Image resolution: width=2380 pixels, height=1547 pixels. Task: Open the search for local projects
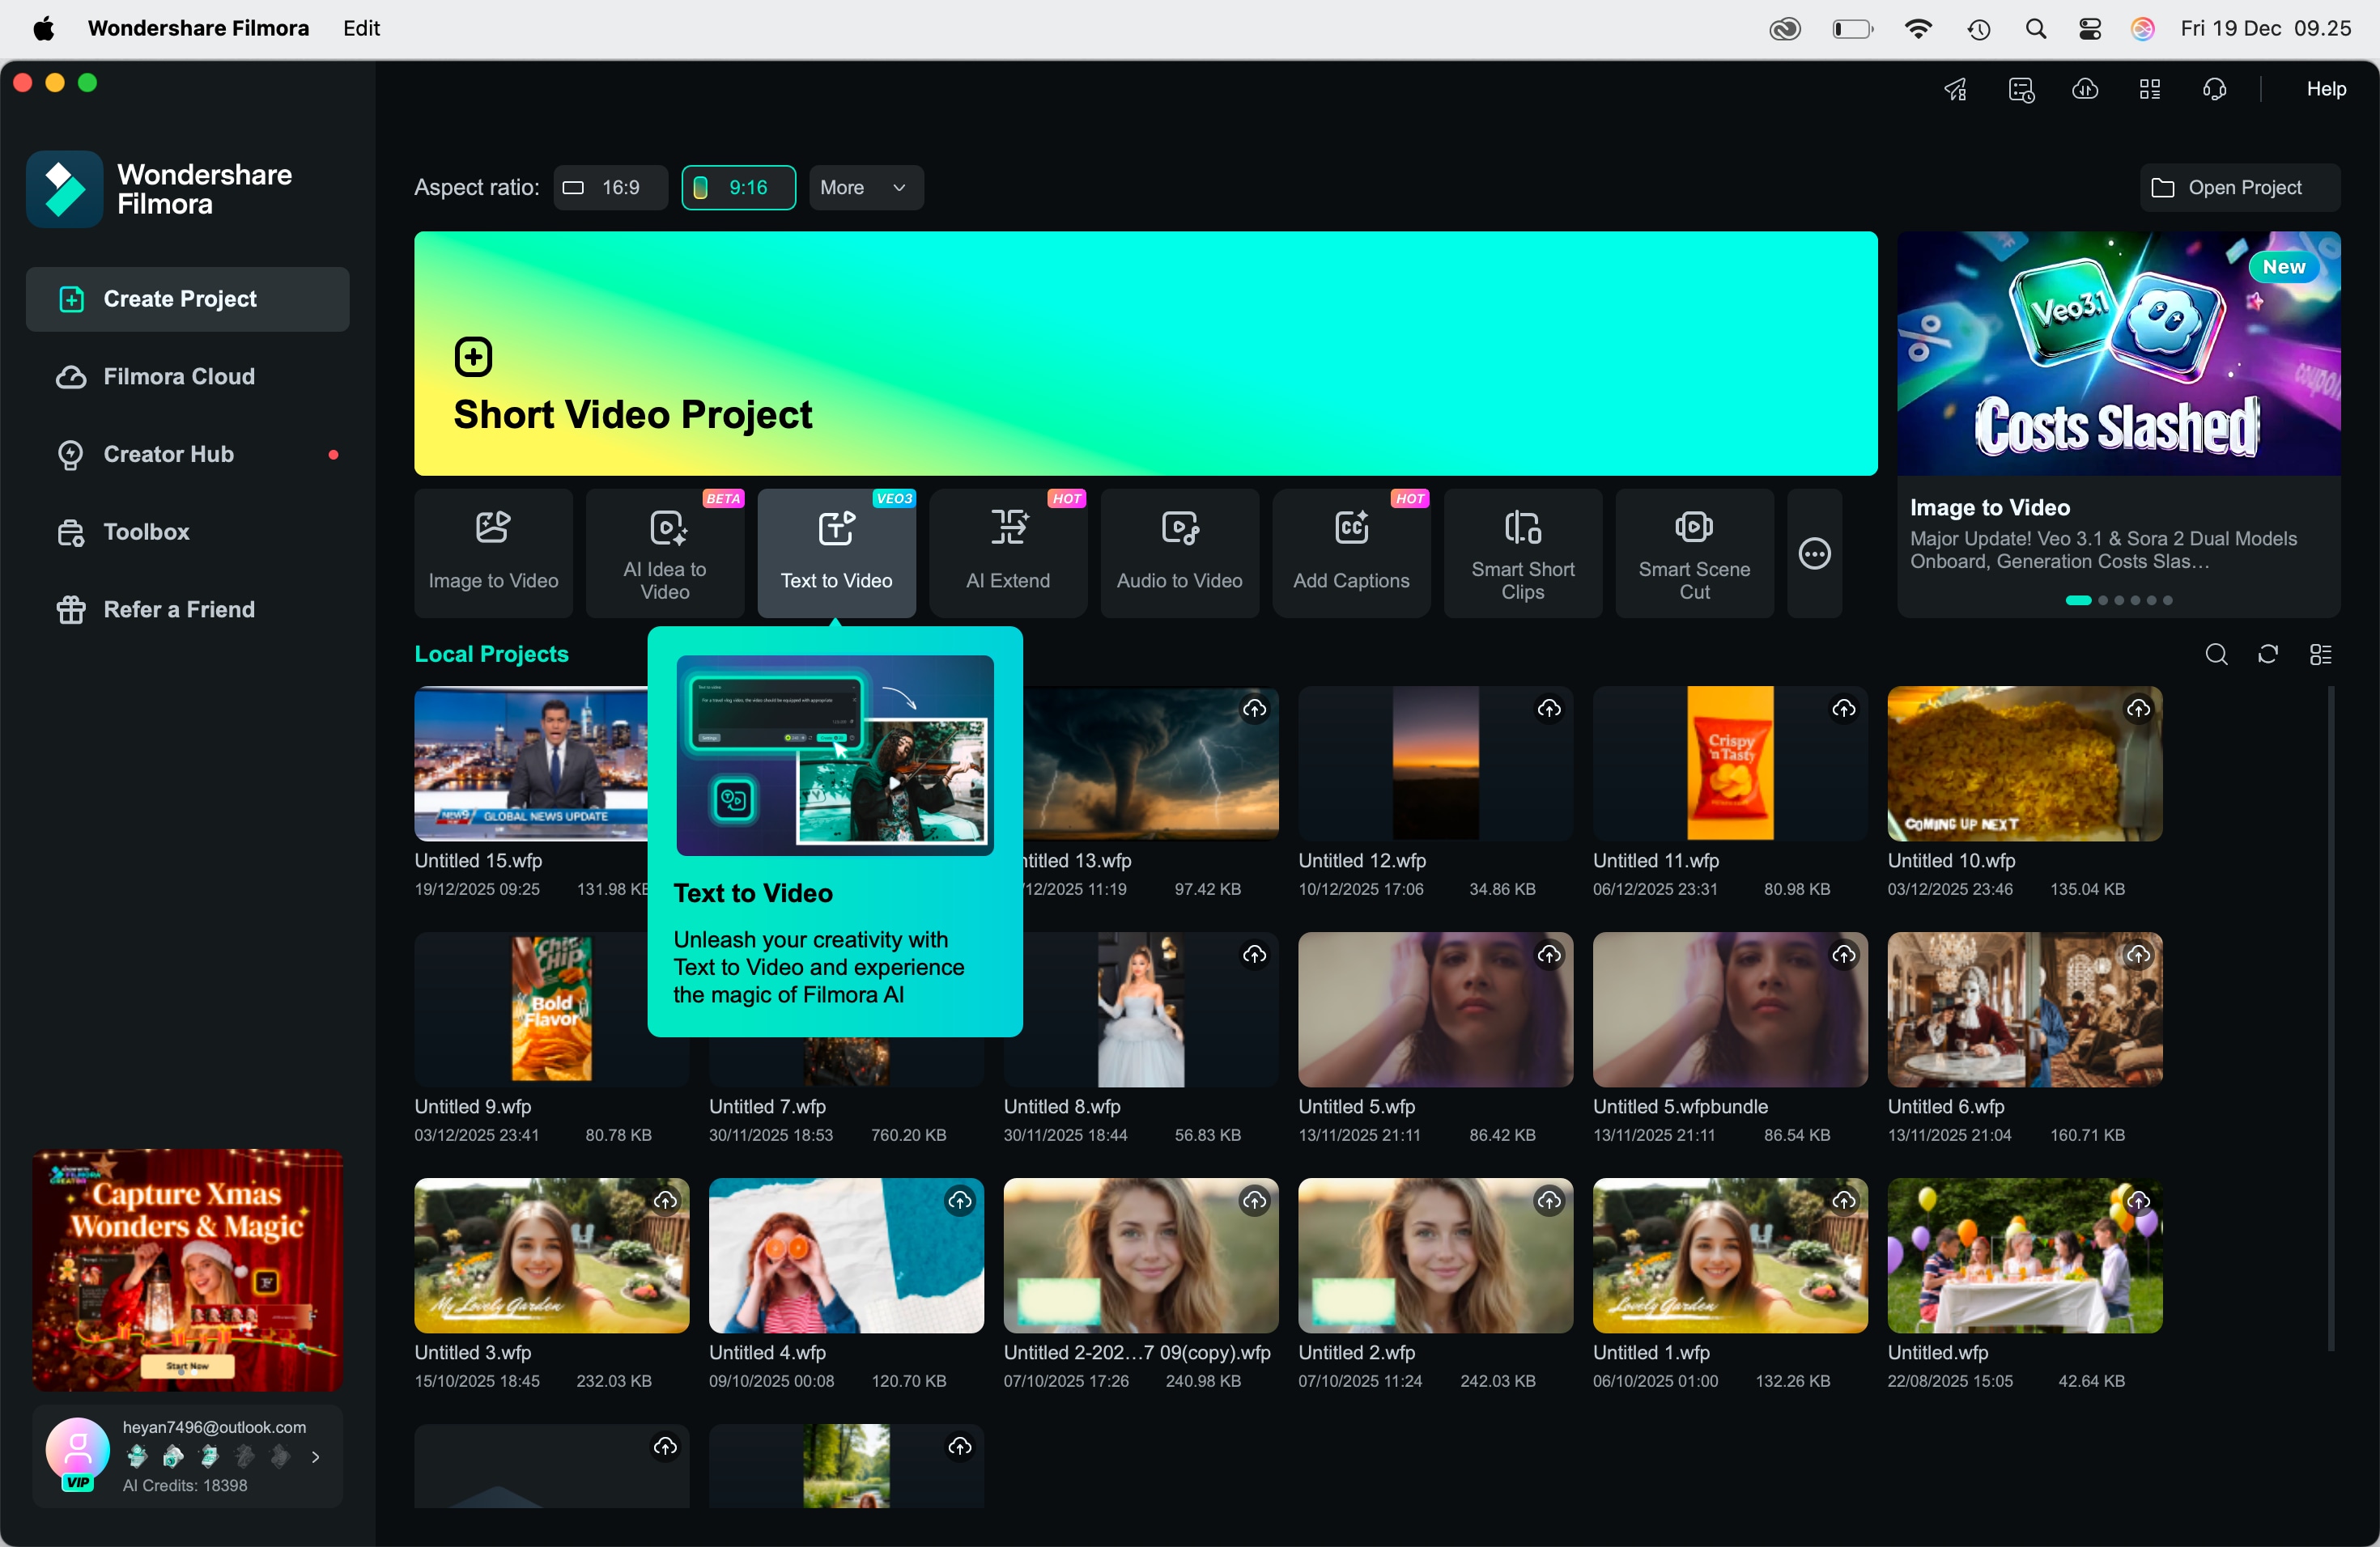point(2217,655)
